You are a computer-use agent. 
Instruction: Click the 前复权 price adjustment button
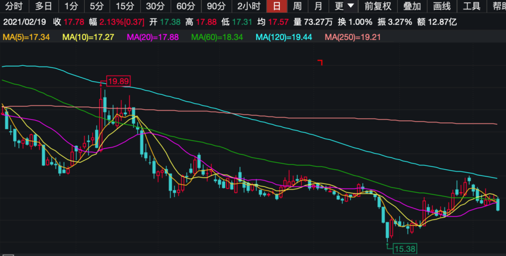[378, 6]
